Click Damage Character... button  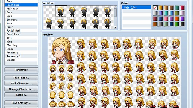coord(21,89)
